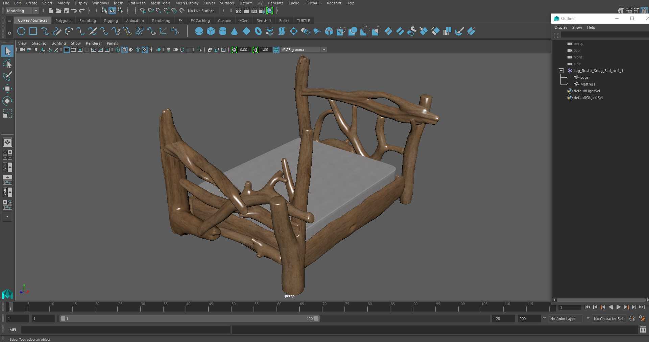The height and width of the screenshot is (342, 649).
Task: Toggle use all lights in viewport
Action: pos(151,50)
